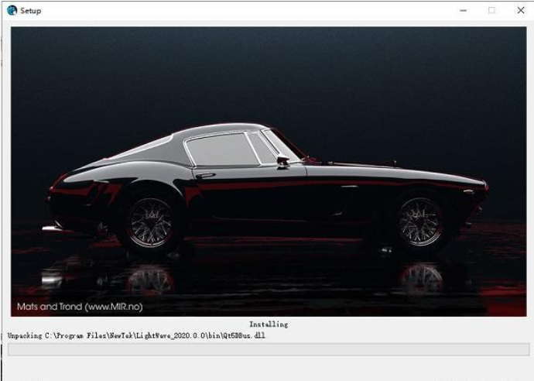
Task: Click the 'Mats and Trond (www.MIR.no)' credit
Action: pos(80,307)
